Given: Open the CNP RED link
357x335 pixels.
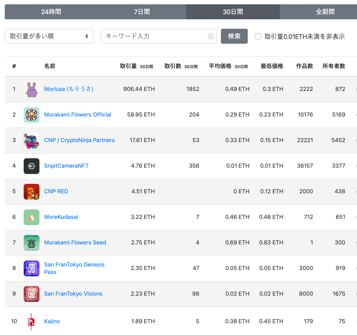Looking at the screenshot, I should (56, 191).
